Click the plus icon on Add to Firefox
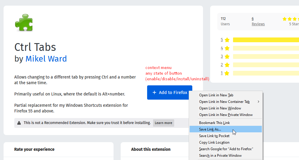The width and height of the screenshot is (299, 160). 154,92
